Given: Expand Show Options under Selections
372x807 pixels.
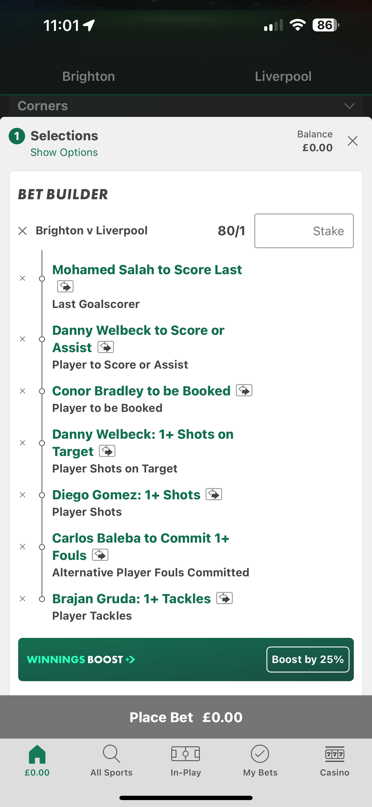Looking at the screenshot, I should [x=64, y=152].
